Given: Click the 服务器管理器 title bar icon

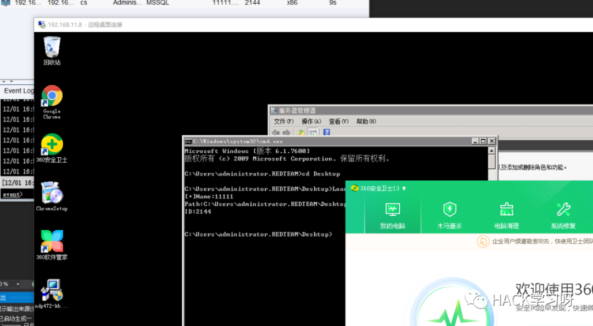Looking at the screenshot, I should pyautogui.click(x=274, y=111).
